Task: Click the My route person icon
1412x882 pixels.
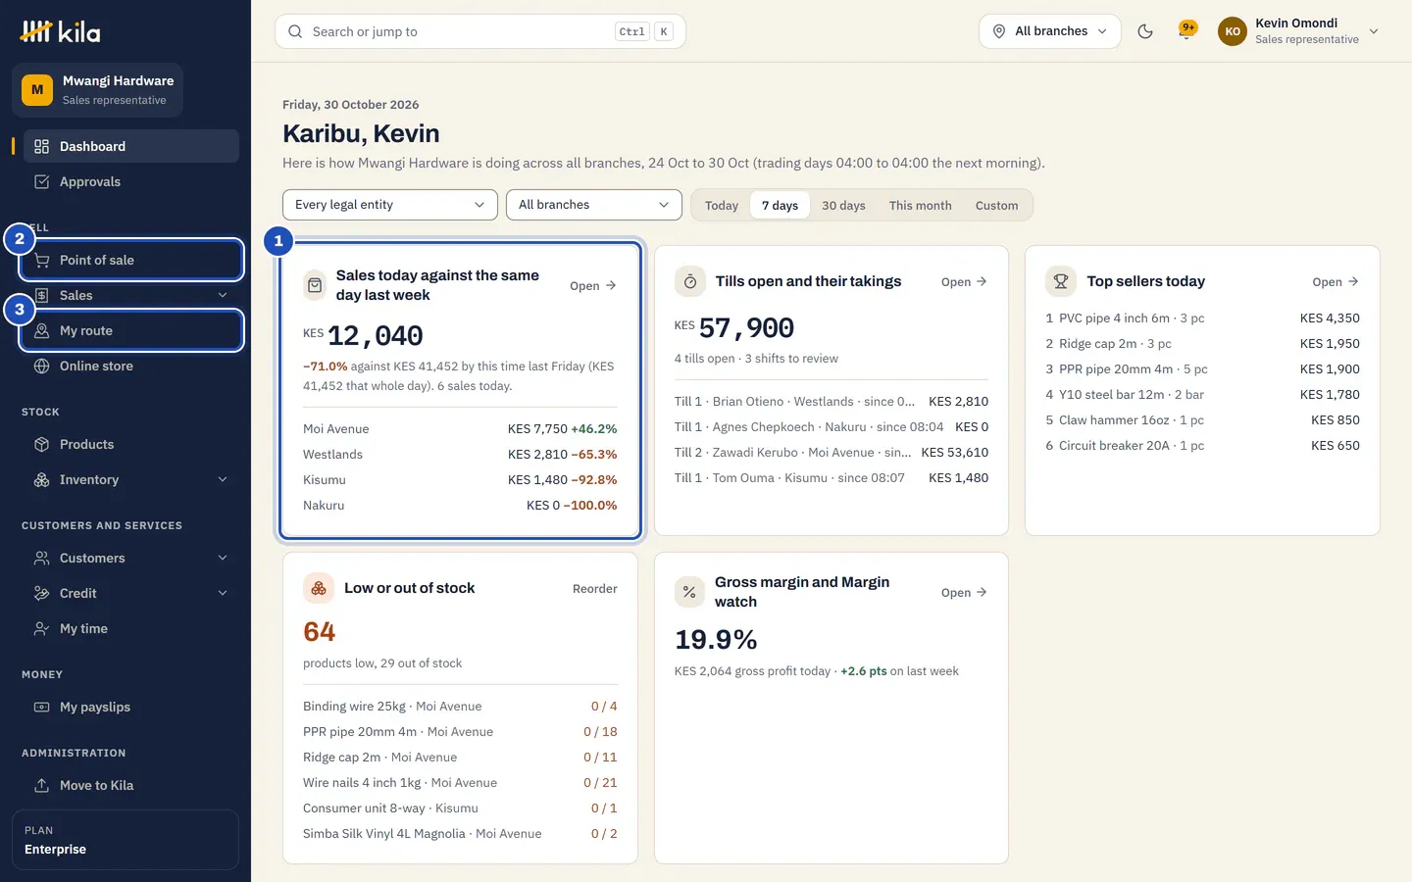Action: (x=41, y=330)
